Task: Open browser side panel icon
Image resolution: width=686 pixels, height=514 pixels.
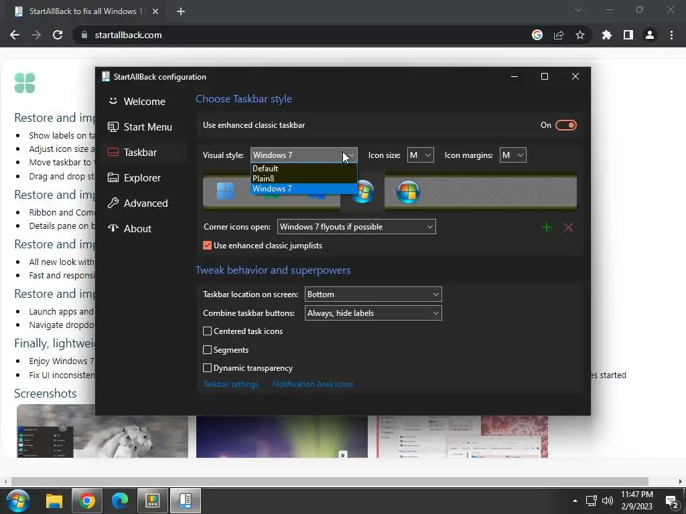Action: click(628, 35)
